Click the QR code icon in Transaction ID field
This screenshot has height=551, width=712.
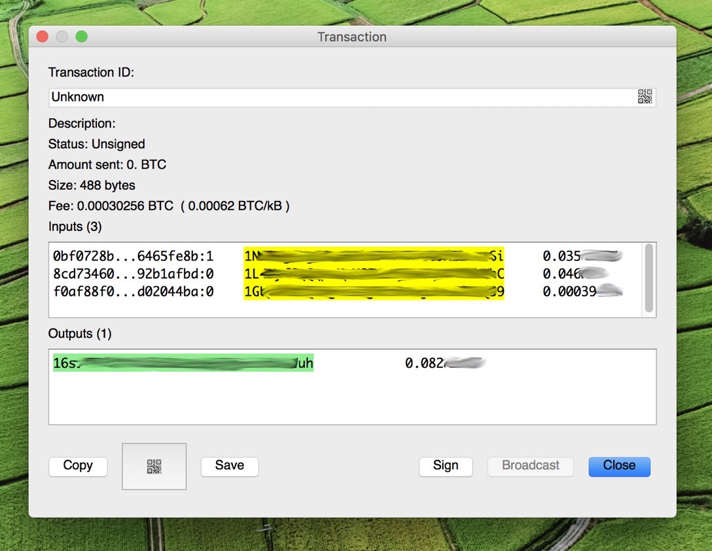coord(645,97)
